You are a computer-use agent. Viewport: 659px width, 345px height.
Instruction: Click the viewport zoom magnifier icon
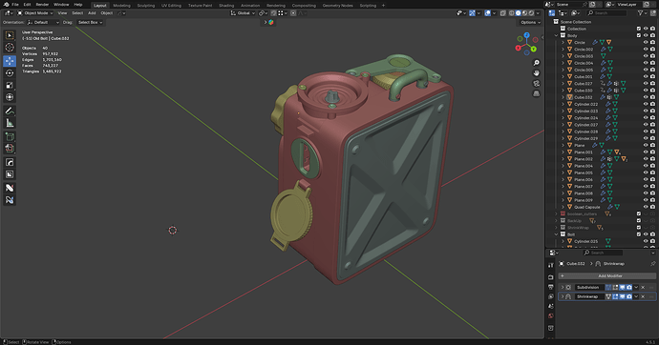537,63
